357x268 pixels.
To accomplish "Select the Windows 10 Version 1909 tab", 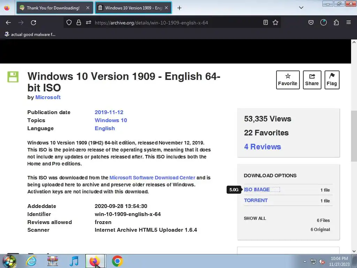I will (x=133, y=8).
